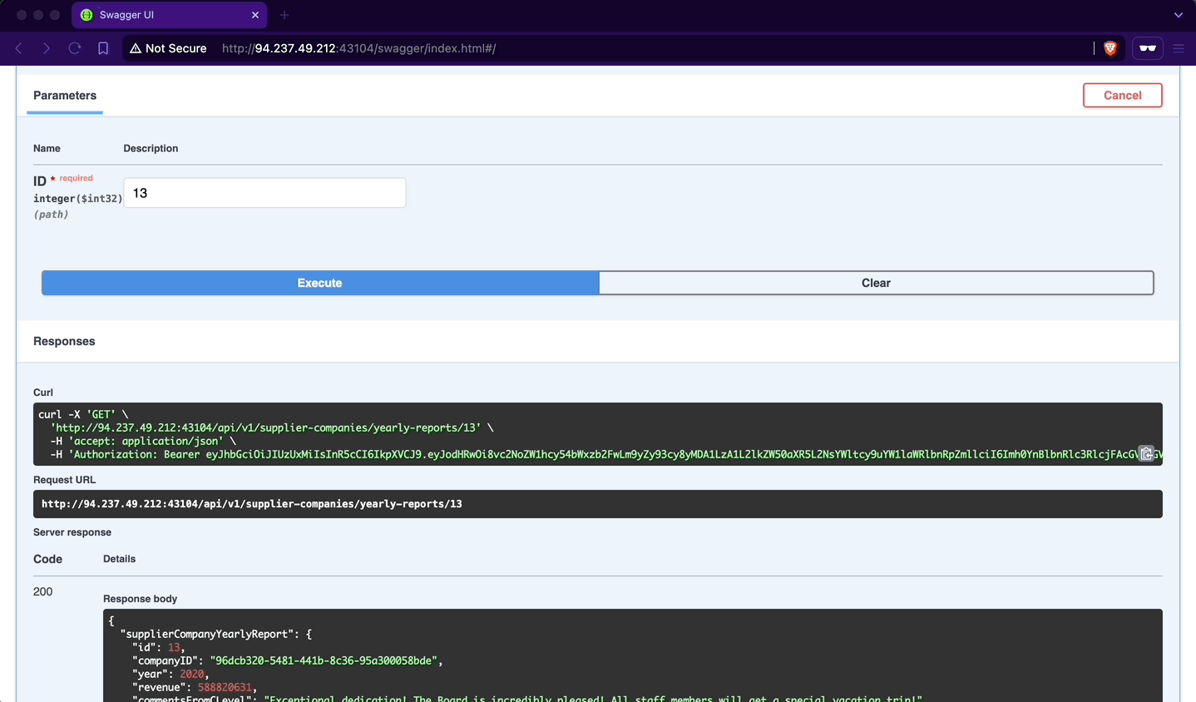Open the Brave browser menu
The image size is (1196, 702).
(1179, 48)
